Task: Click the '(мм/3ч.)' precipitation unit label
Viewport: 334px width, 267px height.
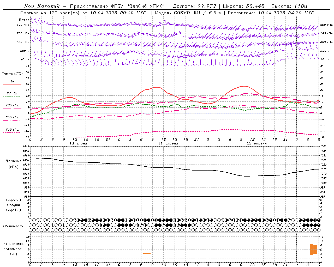Action: click(14, 200)
